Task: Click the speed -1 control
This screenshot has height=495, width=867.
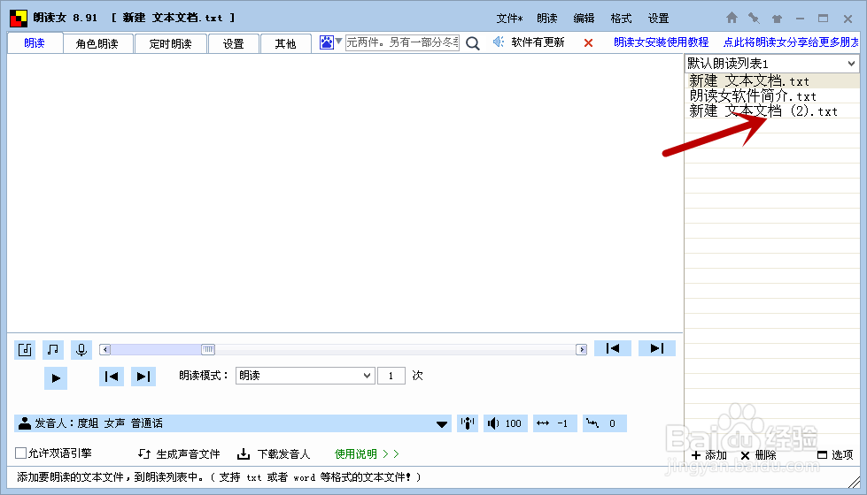Action: pyautogui.click(x=555, y=423)
